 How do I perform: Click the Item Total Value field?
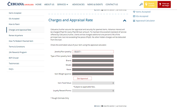(93, 83)
